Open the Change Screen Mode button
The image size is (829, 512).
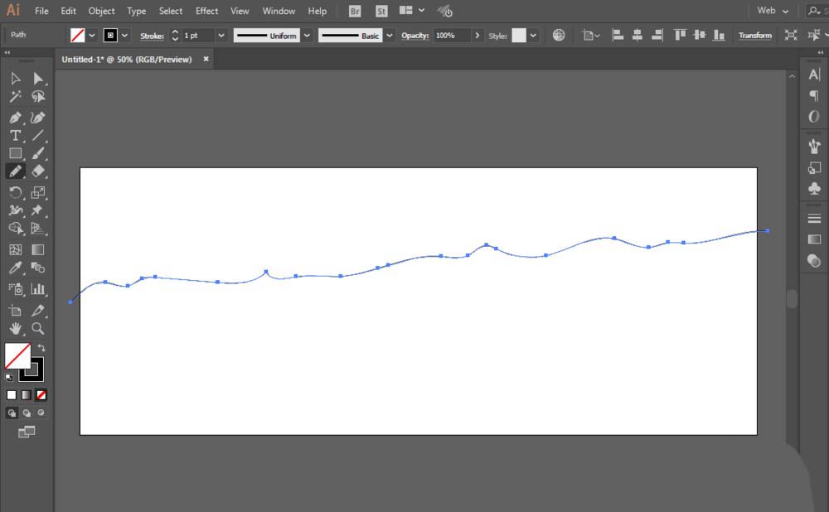(x=27, y=432)
